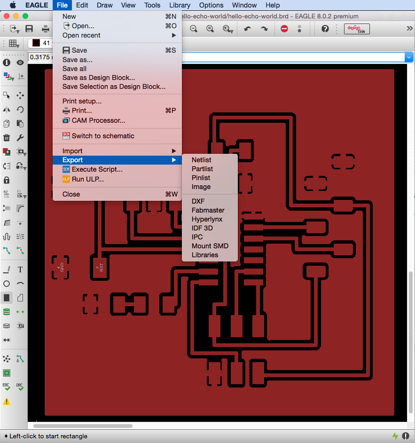Select the Split tool
Screen dimensions: 415x443
click(x=7, y=222)
